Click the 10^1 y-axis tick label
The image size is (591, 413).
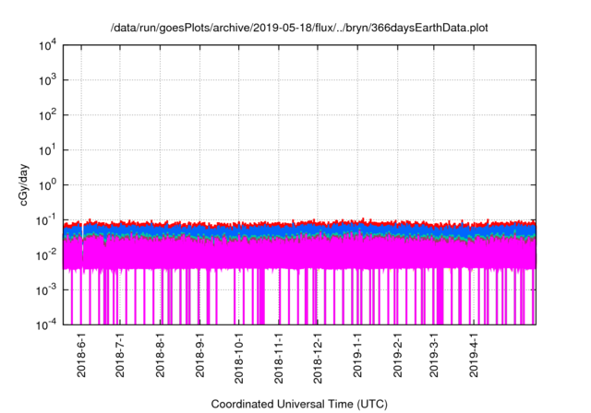click(x=48, y=150)
